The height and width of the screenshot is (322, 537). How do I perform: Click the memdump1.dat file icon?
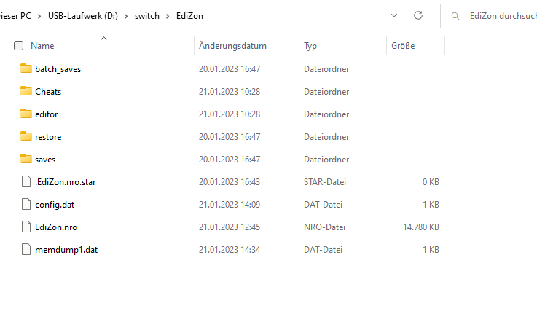[x=26, y=249]
